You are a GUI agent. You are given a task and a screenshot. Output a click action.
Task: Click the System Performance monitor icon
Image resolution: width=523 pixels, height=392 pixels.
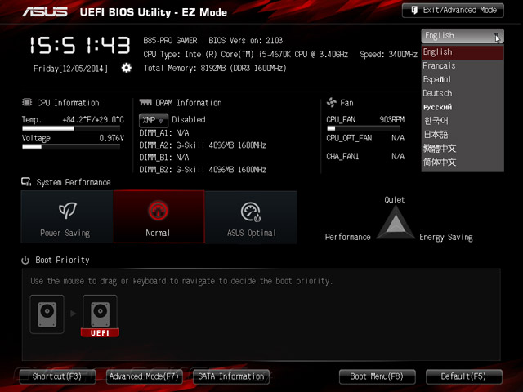[x=26, y=181]
